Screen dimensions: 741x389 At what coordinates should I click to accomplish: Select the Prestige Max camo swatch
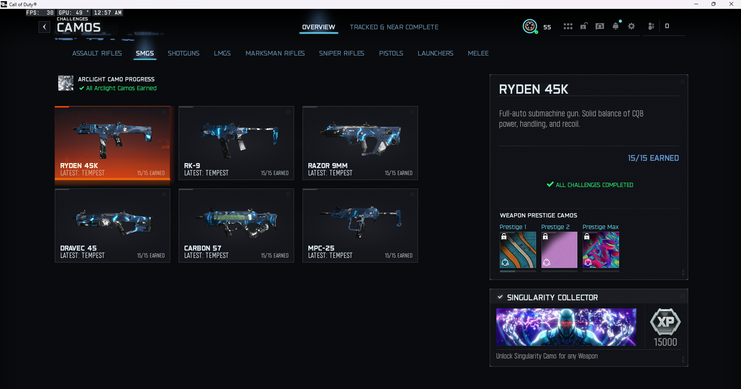coord(601,250)
